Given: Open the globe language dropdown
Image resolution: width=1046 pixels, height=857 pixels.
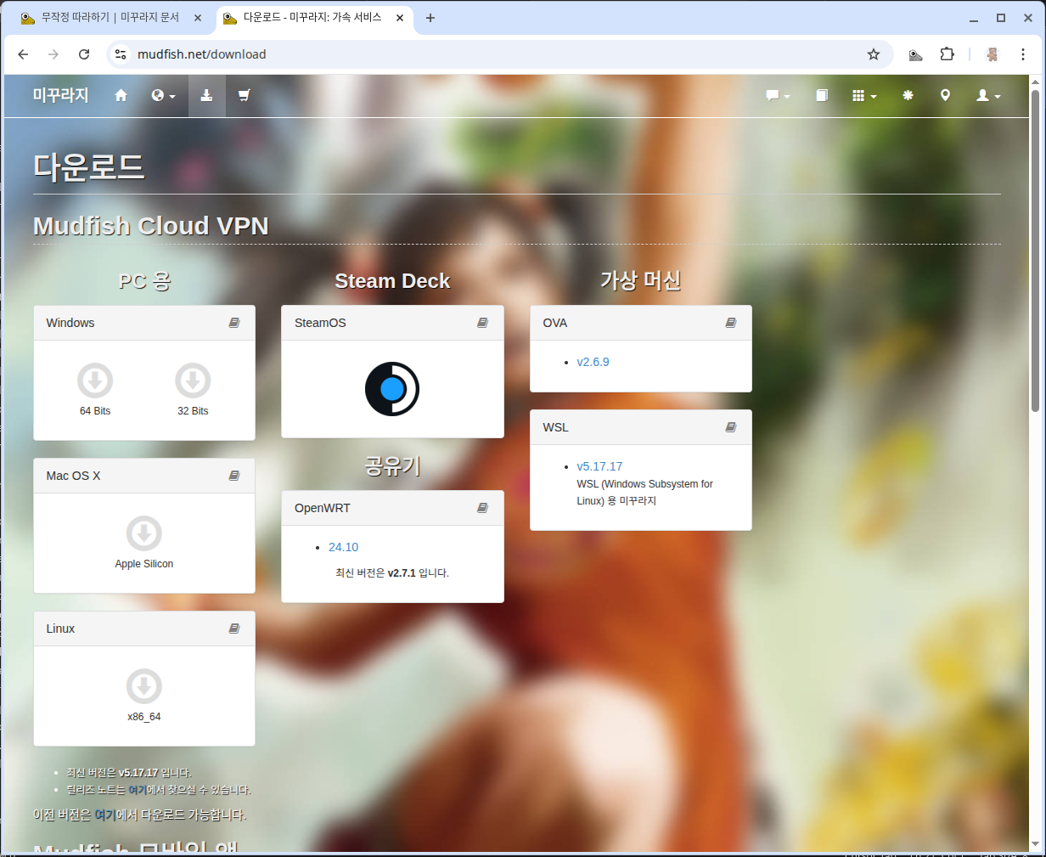Looking at the screenshot, I should [163, 95].
